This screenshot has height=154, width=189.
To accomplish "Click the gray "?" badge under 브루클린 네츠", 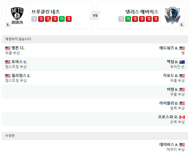I will tap(34, 19).
